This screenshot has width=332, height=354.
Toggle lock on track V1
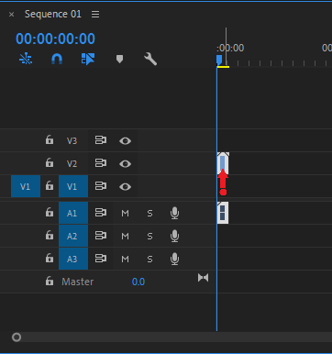tap(50, 186)
